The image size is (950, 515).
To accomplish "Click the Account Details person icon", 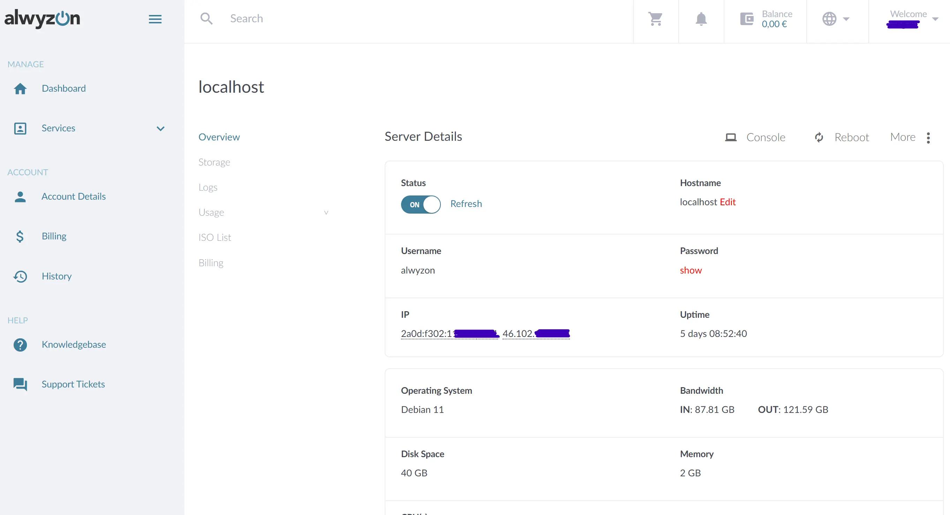I will (20, 197).
